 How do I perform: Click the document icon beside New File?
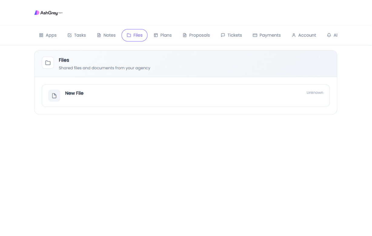pyautogui.click(x=54, y=96)
